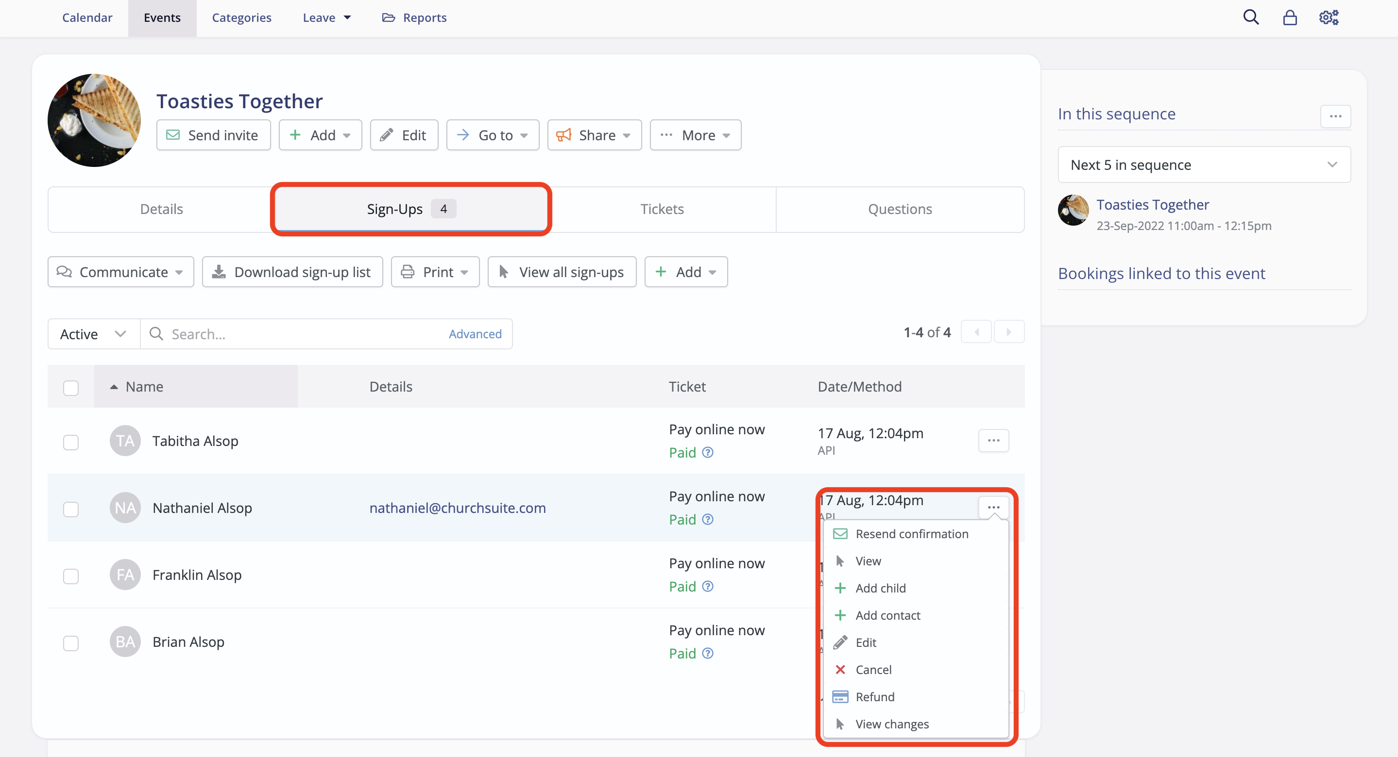Click the Paid help icon for Tabitha Alsop
Image resolution: width=1398 pixels, height=757 pixels.
708,452
